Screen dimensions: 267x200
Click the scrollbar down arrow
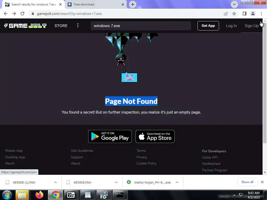point(265,172)
